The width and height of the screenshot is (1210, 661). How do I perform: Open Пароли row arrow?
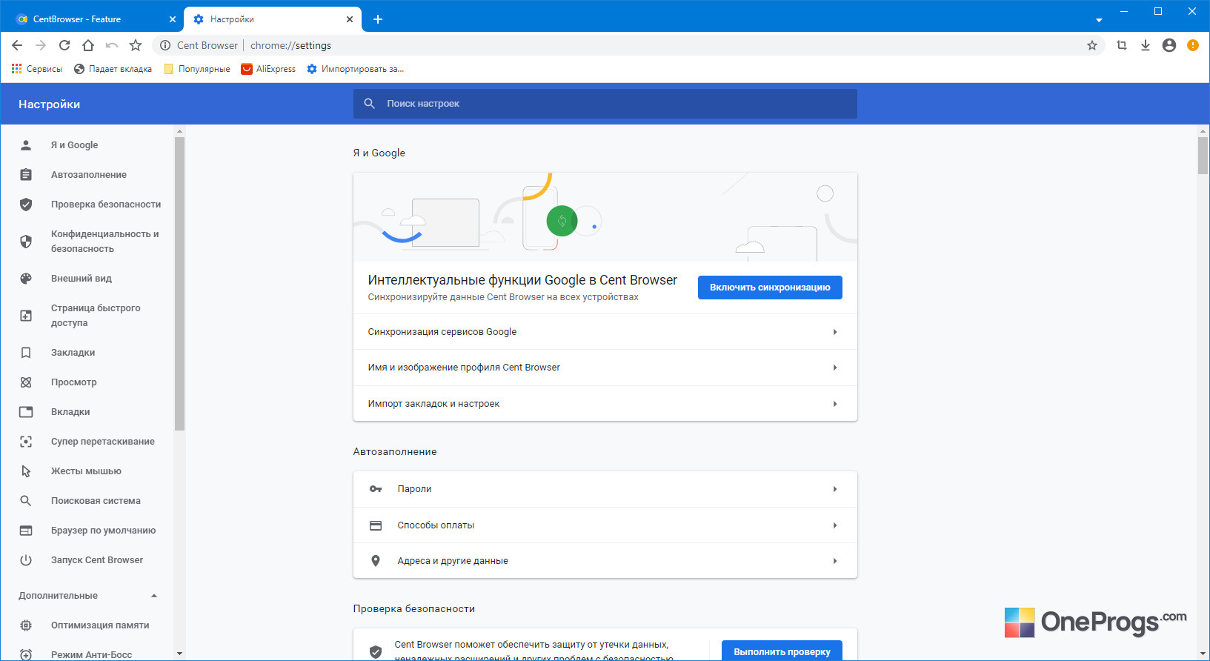coord(835,489)
